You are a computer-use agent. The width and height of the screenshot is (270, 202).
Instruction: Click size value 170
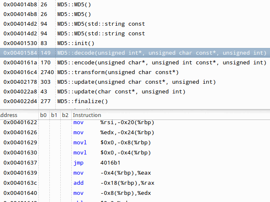pyautogui.click(x=46, y=63)
